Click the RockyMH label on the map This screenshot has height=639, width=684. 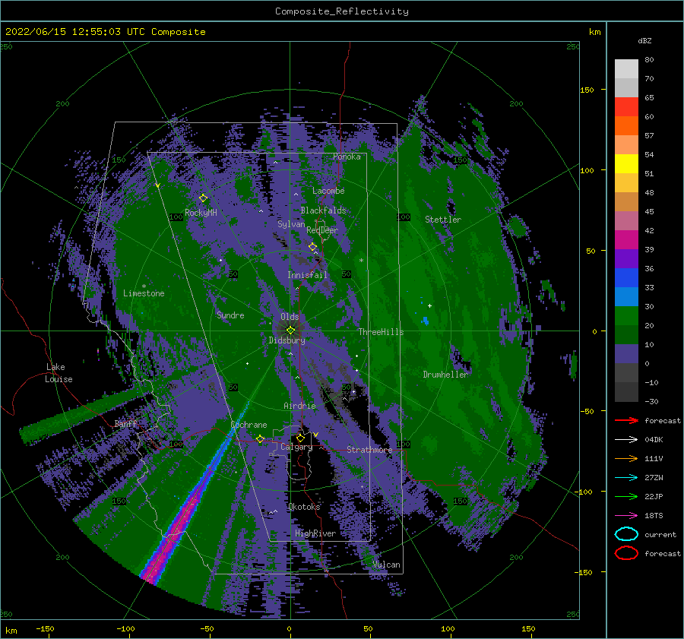click(201, 213)
